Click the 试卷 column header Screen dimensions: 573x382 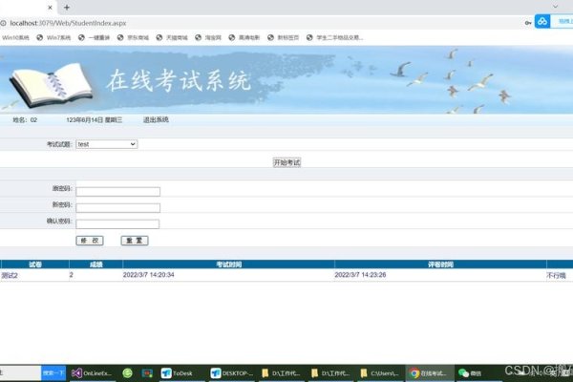pos(35,265)
